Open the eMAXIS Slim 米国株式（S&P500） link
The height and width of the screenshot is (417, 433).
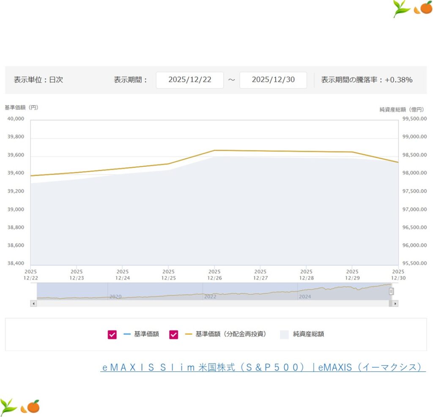(263, 367)
